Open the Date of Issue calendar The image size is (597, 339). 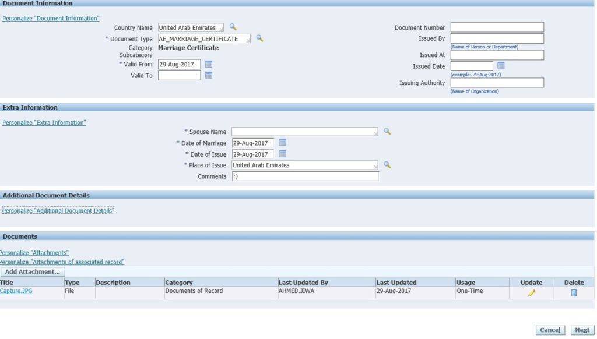(x=282, y=154)
